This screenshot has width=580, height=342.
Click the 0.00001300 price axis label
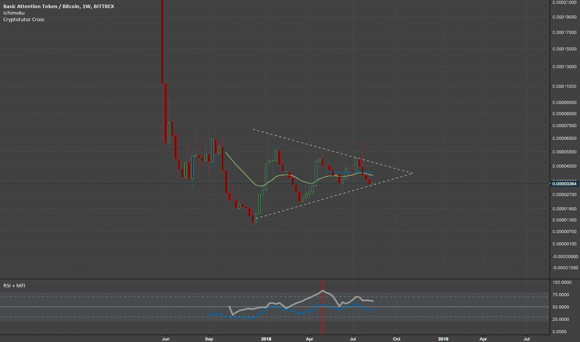coord(564,220)
